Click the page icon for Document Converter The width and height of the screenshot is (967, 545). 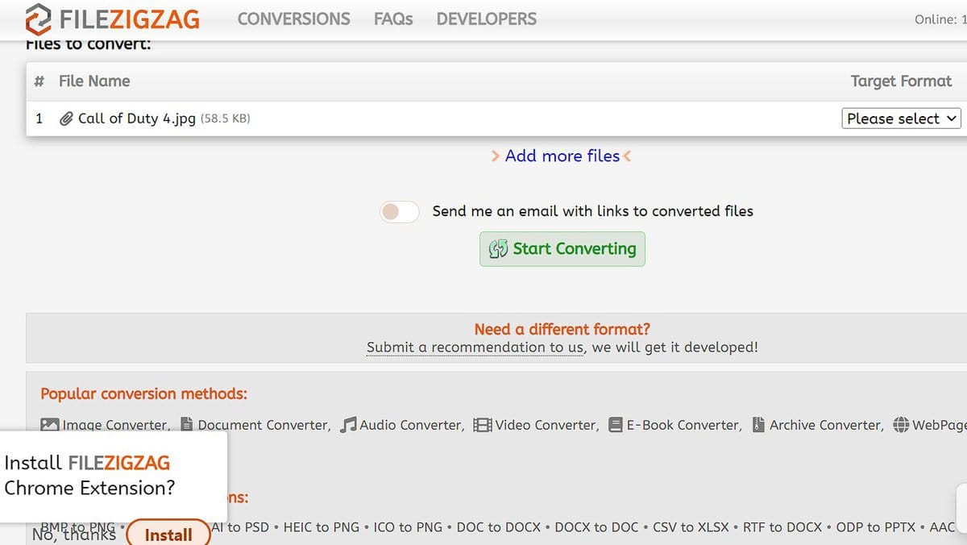pos(187,424)
